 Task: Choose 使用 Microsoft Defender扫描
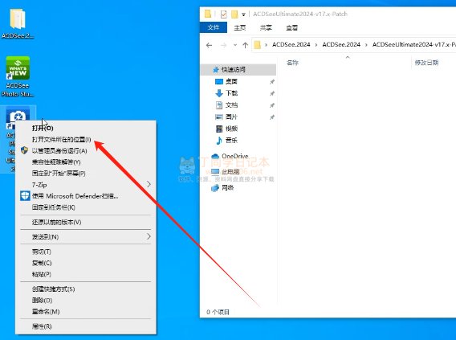86,196
